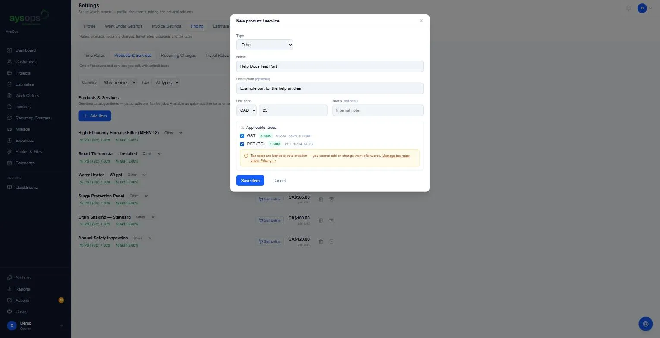The height and width of the screenshot is (338, 660).
Task: Click the AysOps logo
Action: [x=29, y=19]
